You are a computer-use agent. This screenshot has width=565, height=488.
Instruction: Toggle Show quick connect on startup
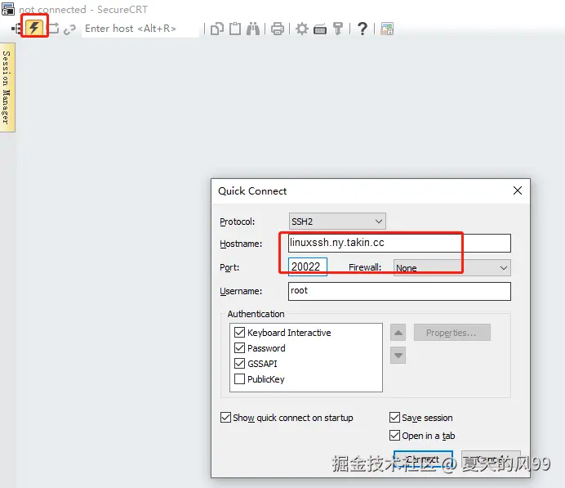[225, 418]
